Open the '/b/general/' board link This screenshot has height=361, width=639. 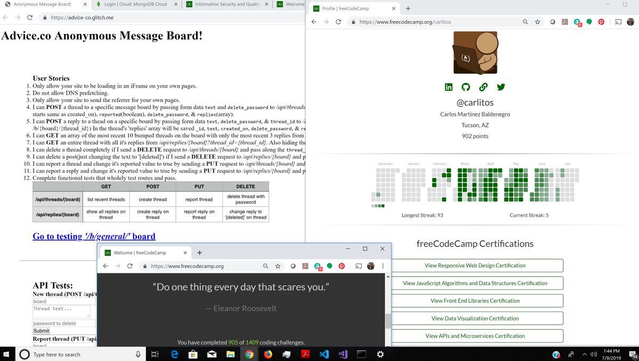(x=94, y=236)
